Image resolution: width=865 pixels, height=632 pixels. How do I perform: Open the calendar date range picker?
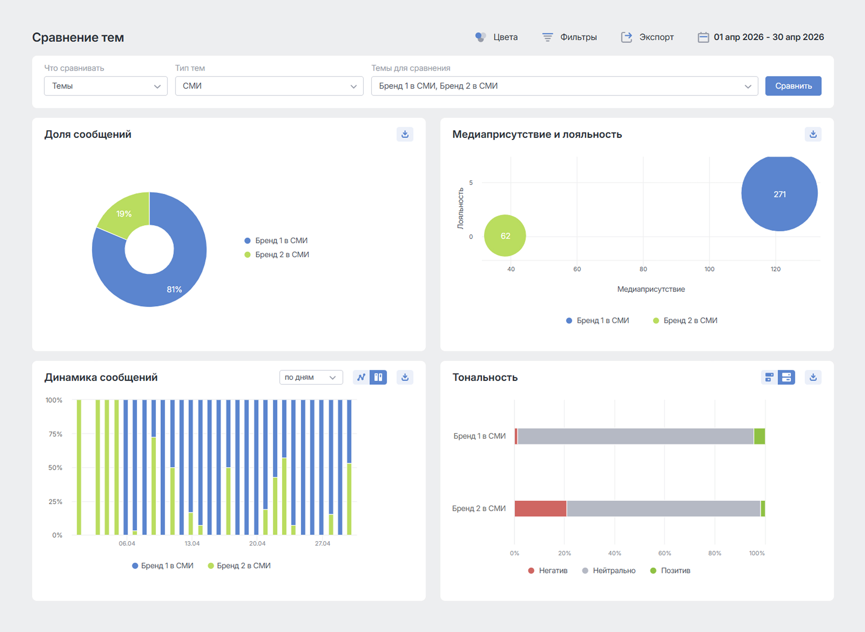(x=703, y=37)
